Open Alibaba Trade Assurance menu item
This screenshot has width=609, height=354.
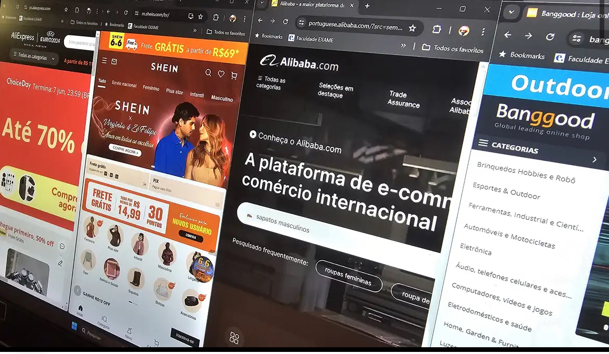tap(404, 99)
